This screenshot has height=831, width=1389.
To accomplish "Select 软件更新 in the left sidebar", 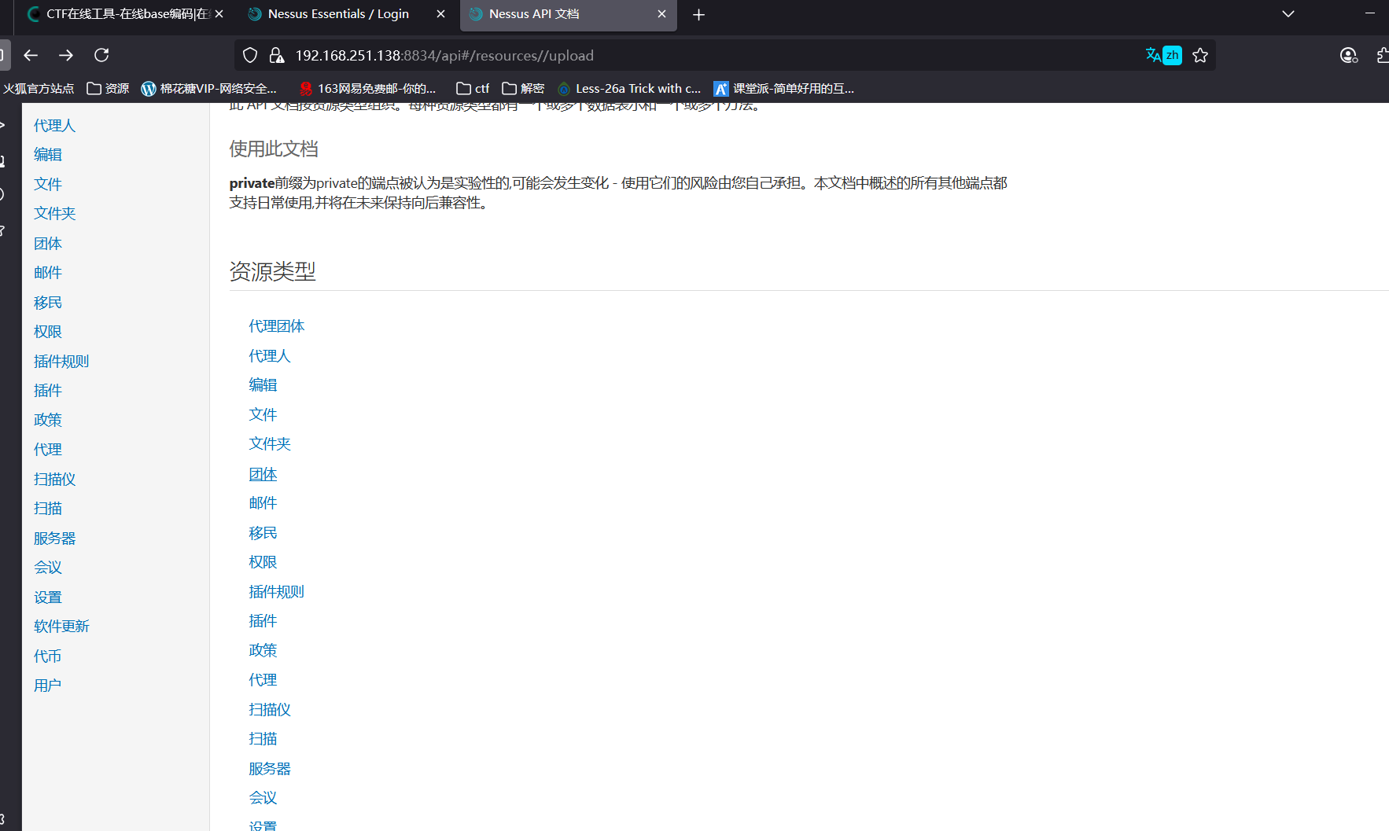I will pos(61,627).
